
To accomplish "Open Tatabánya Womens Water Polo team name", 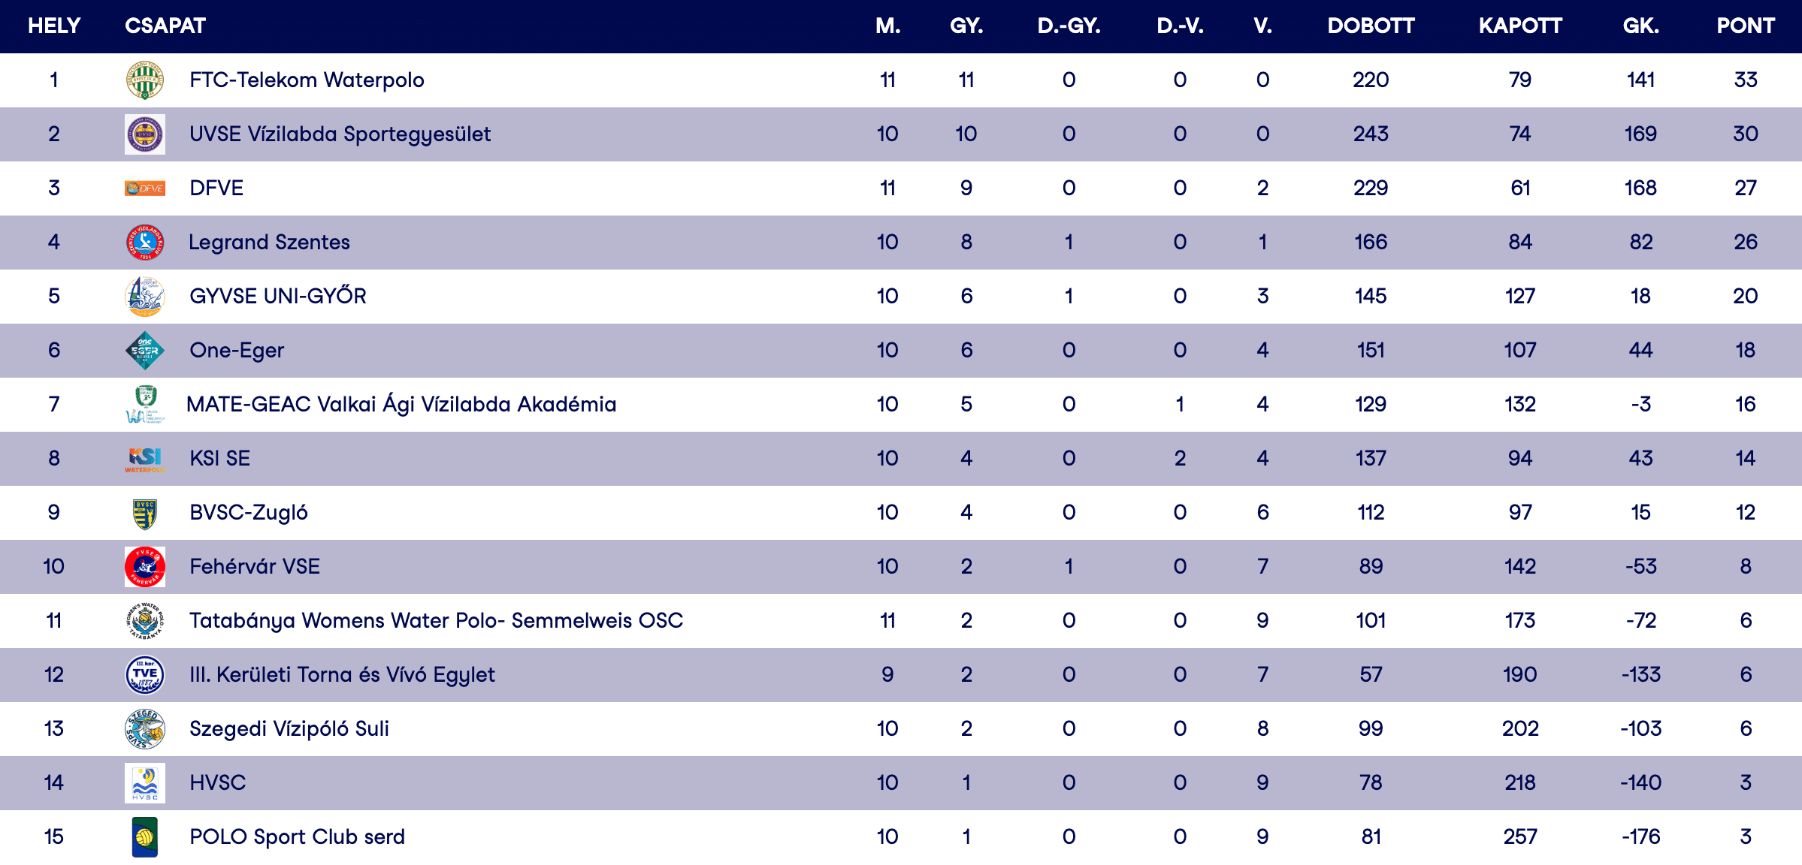I will (436, 621).
